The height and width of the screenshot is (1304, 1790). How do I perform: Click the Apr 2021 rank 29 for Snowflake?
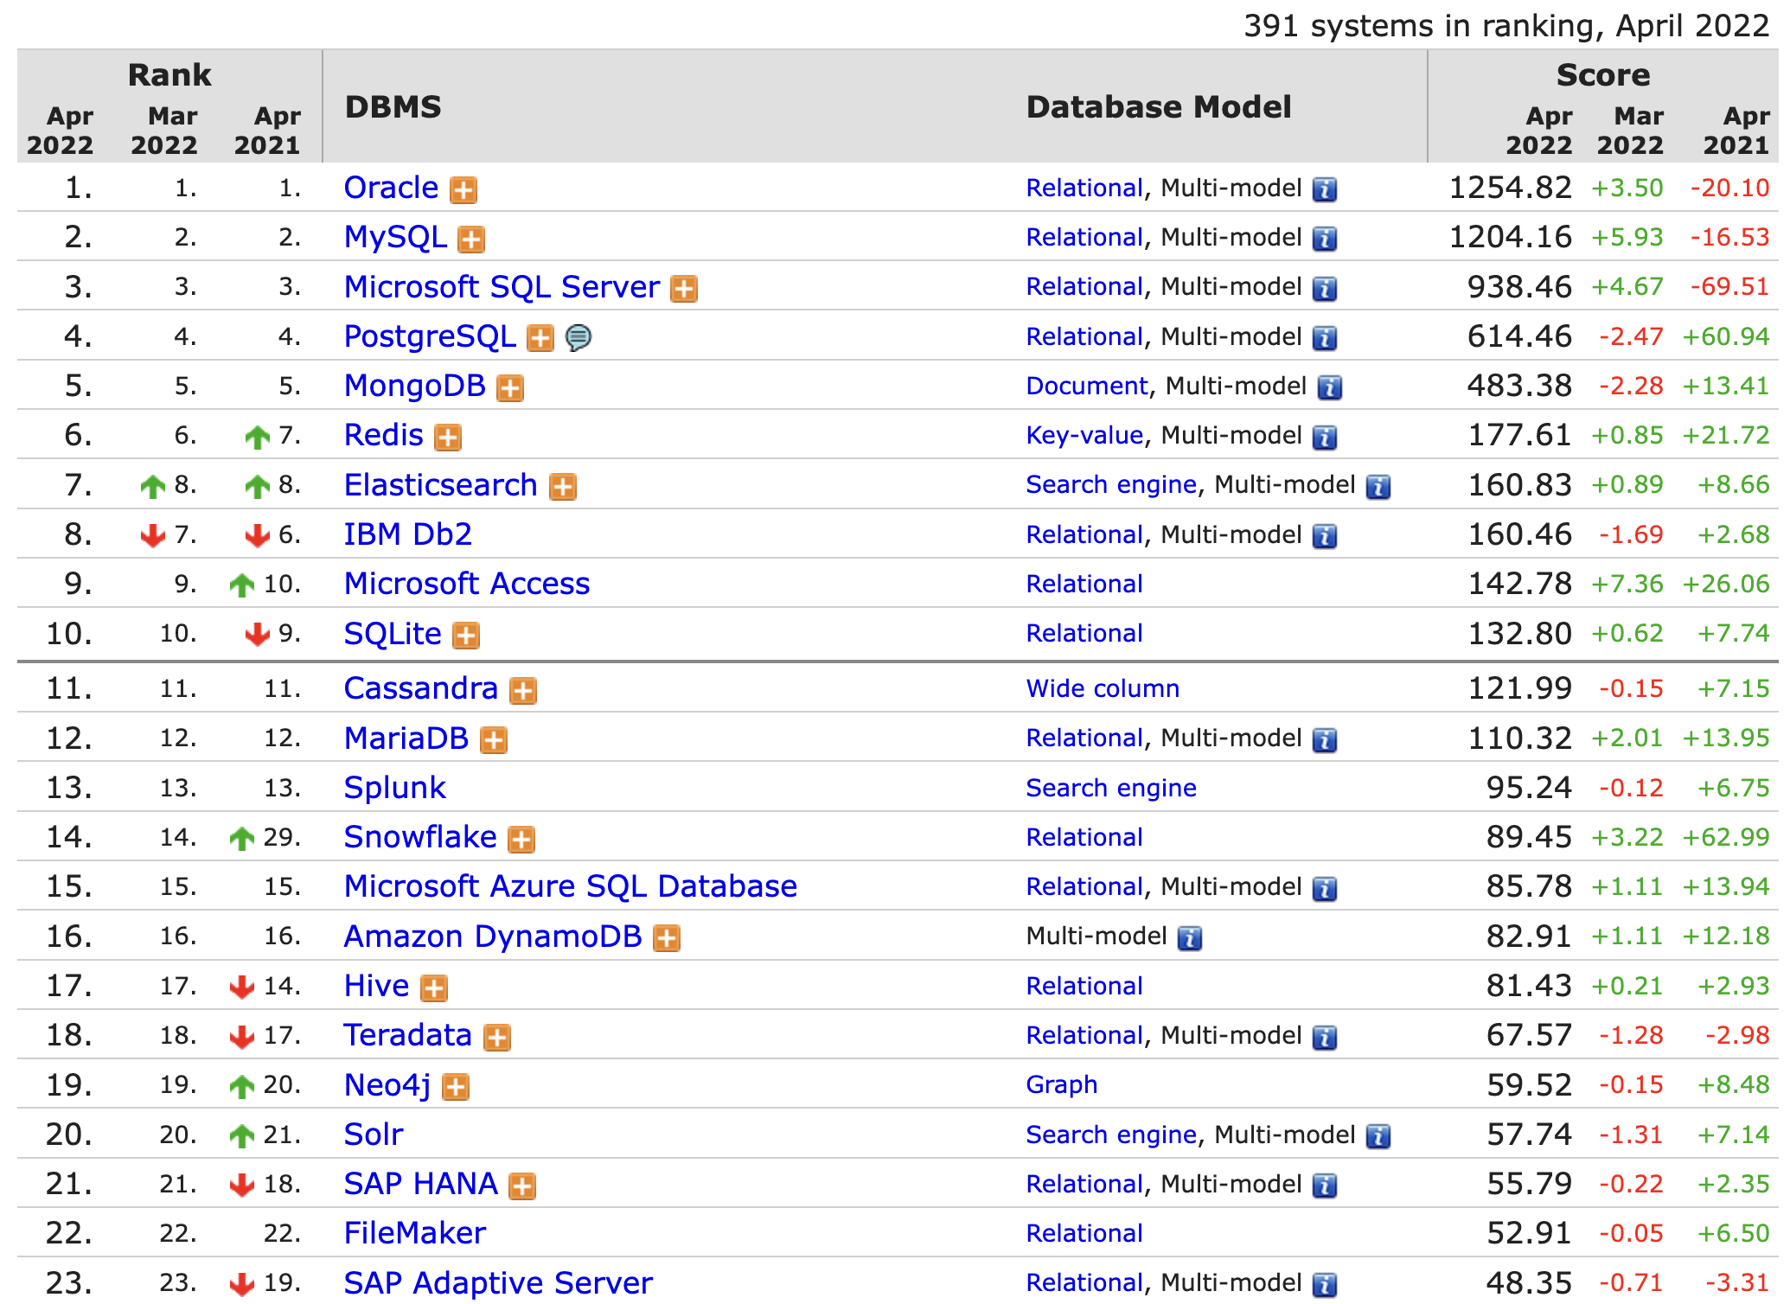point(282,837)
